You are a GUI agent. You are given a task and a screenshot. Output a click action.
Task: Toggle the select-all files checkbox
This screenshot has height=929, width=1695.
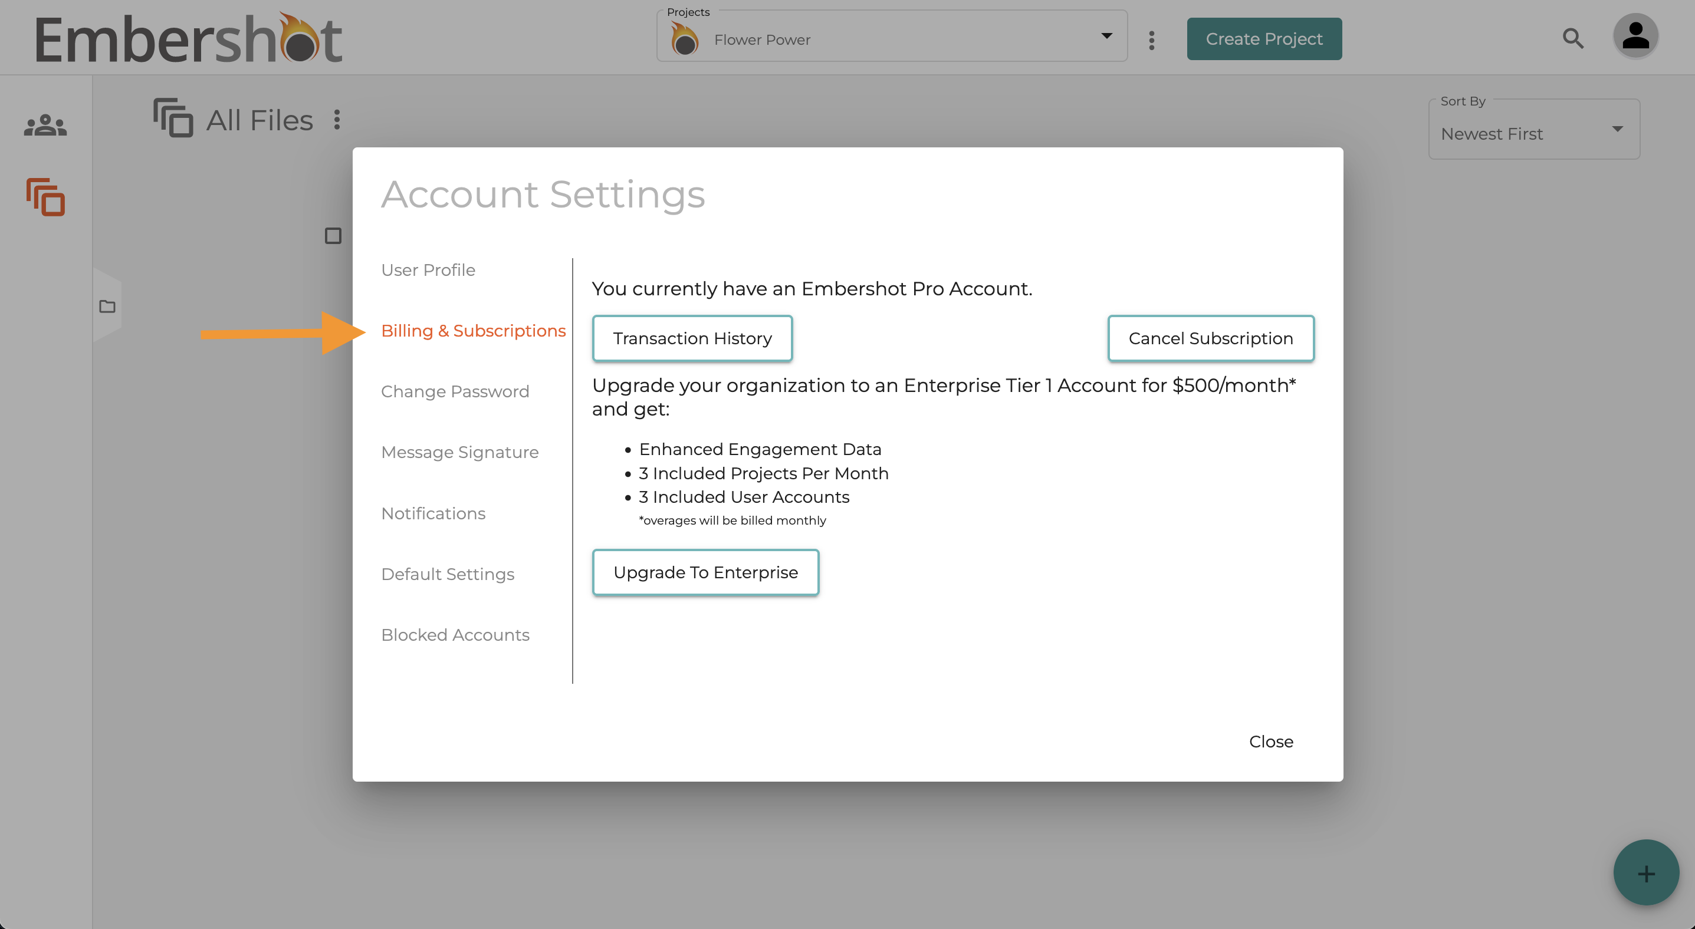pos(333,236)
